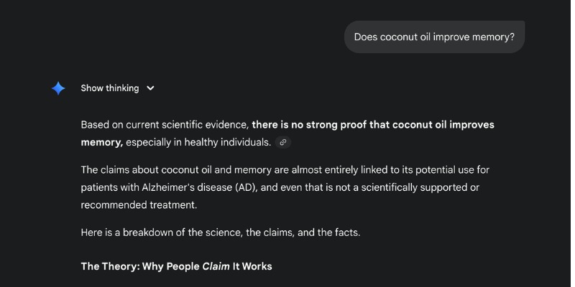The height and width of the screenshot is (287, 575).
Task: Click the text "Based on current scientific evidence"
Action: tap(165, 124)
